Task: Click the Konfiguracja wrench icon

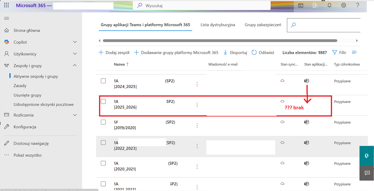Action: 7,127
